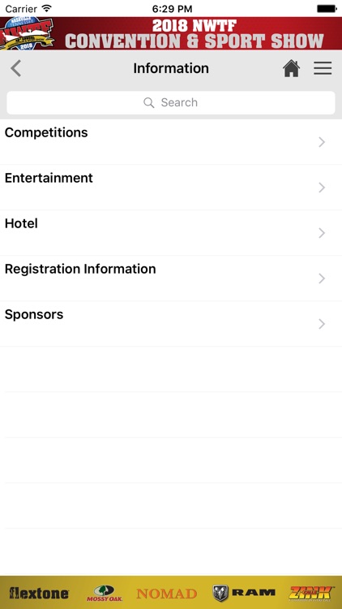Tap the Mossy Oak sponsor logo
The image size is (342, 609).
[x=105, y=593]
